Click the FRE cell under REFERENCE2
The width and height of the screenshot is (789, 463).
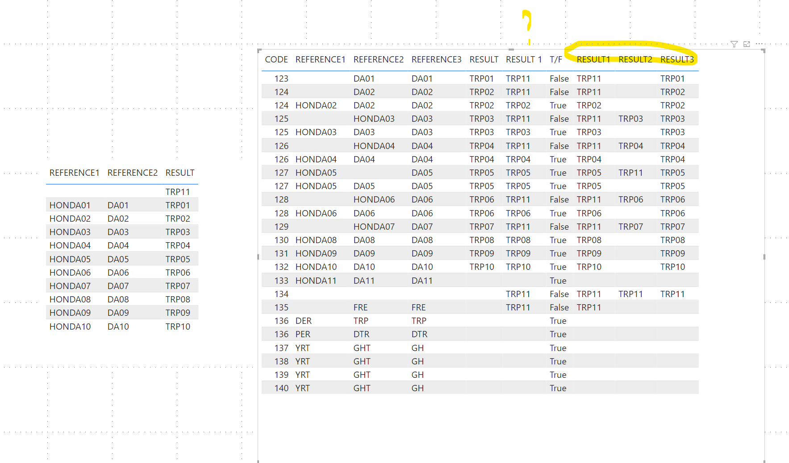[360, 307]
